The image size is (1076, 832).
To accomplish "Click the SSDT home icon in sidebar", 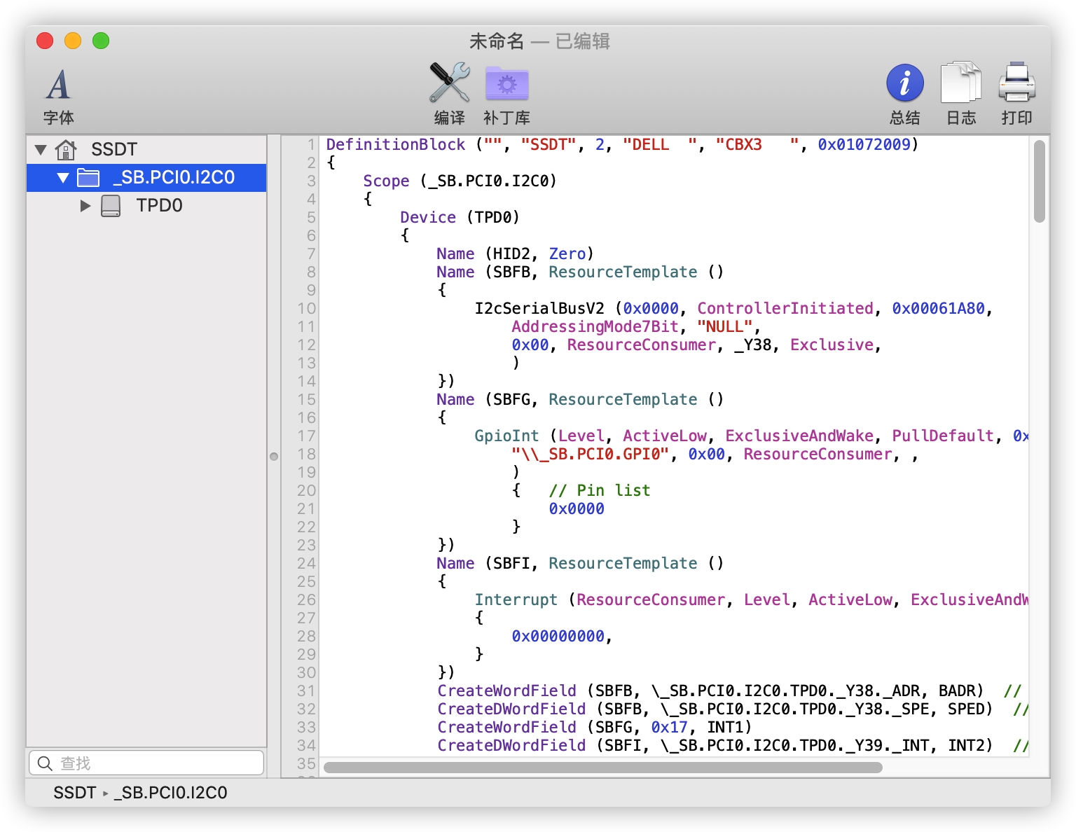I will pyautogui.click(x=66, y=149).
